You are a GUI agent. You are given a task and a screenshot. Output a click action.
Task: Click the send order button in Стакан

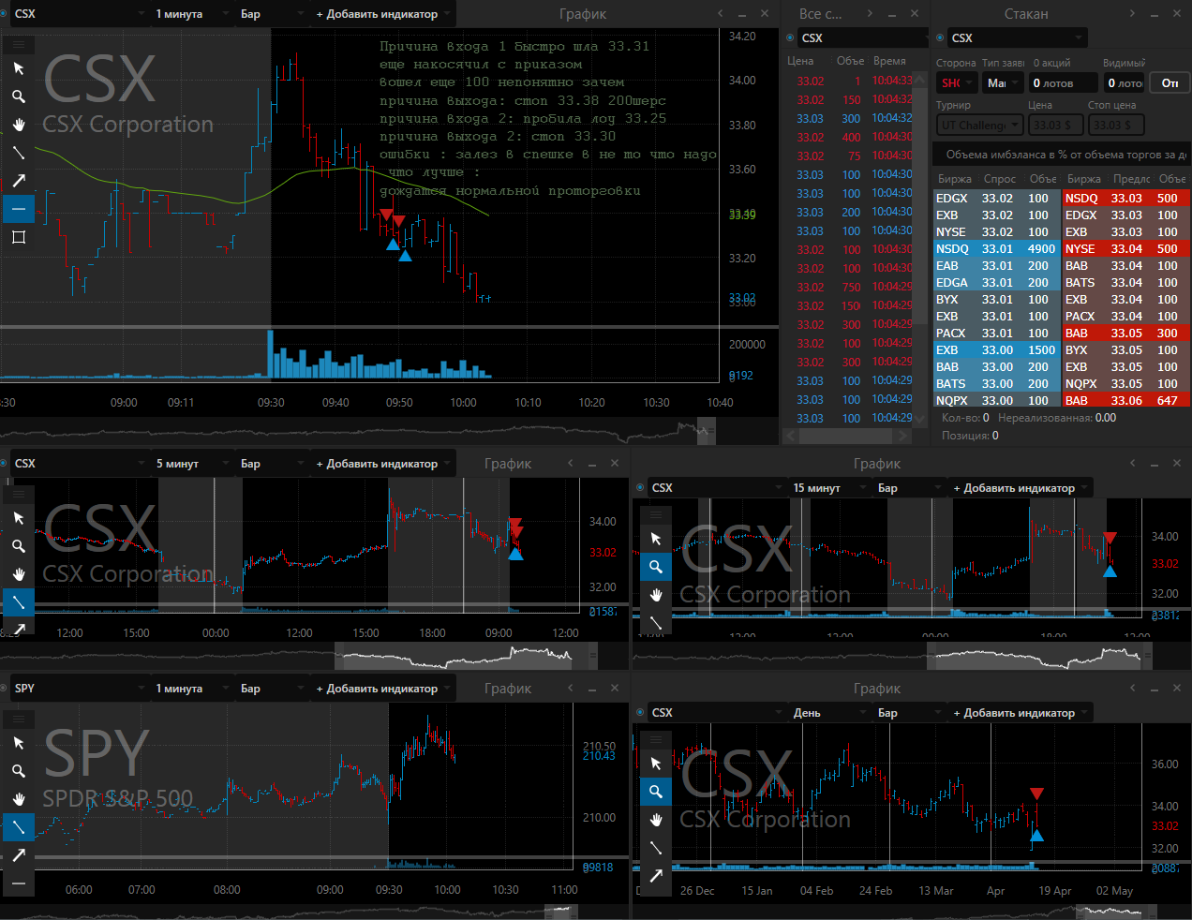[x=1170, y=83]
